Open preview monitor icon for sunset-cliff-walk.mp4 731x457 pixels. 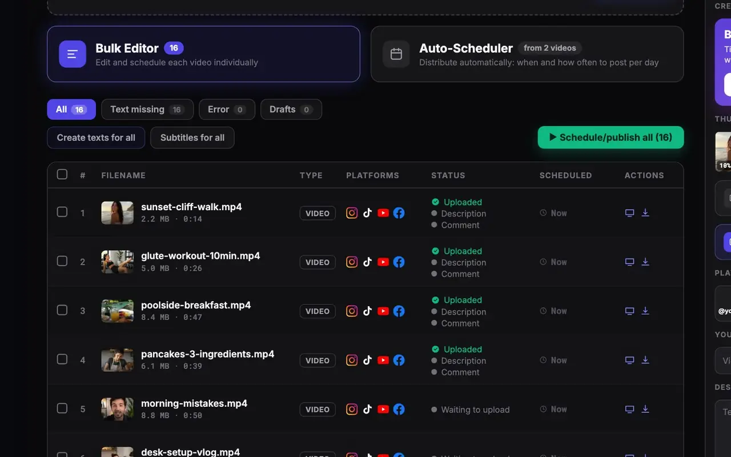tap(629, 213)
